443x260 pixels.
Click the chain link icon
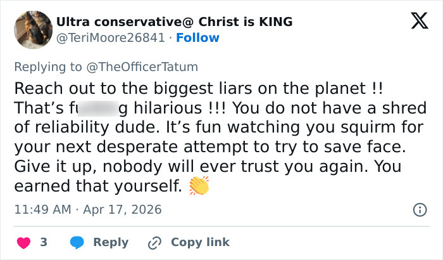[x=154, y=242]
